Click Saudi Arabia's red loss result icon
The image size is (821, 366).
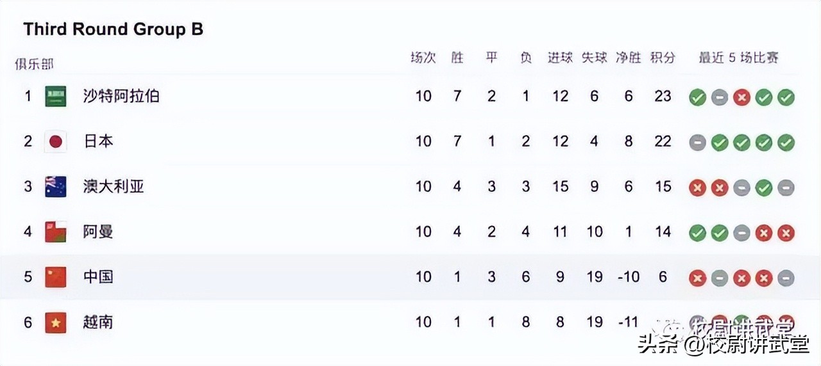click(741, 97)
